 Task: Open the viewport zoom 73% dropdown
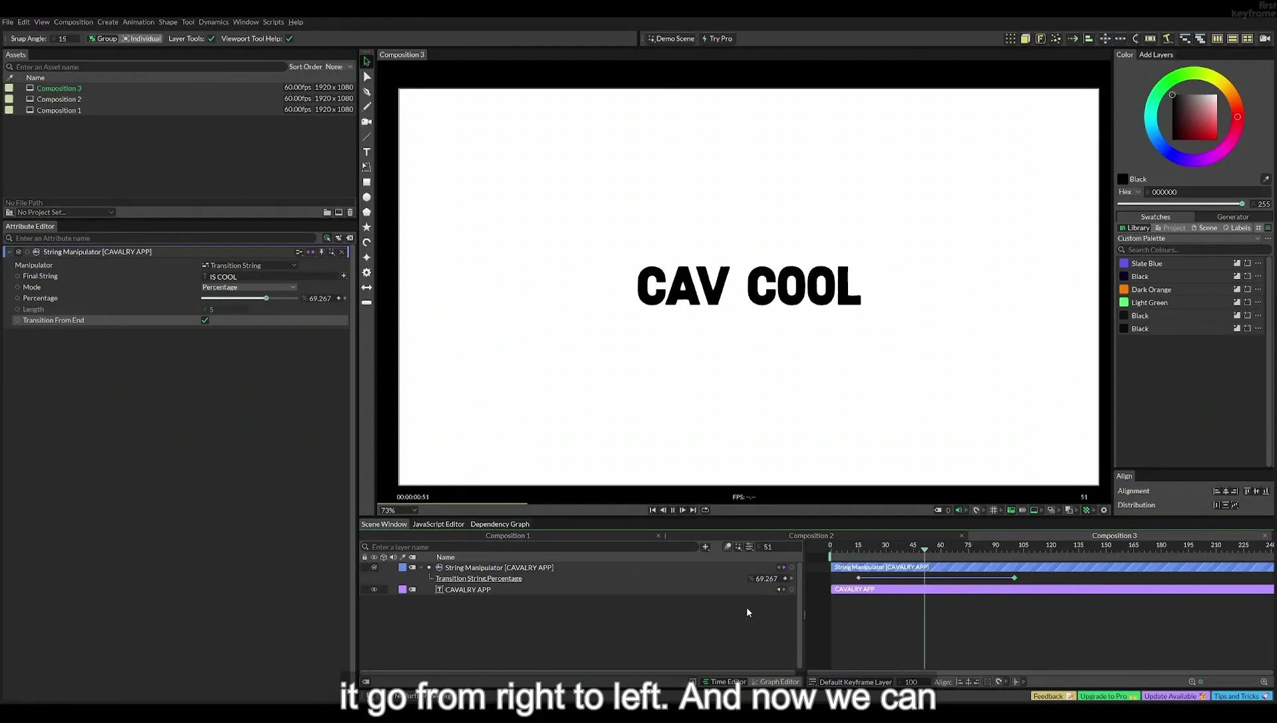click(x=398, y=510)
